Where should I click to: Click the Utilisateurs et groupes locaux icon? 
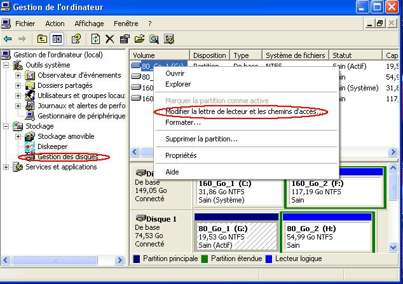30,96
